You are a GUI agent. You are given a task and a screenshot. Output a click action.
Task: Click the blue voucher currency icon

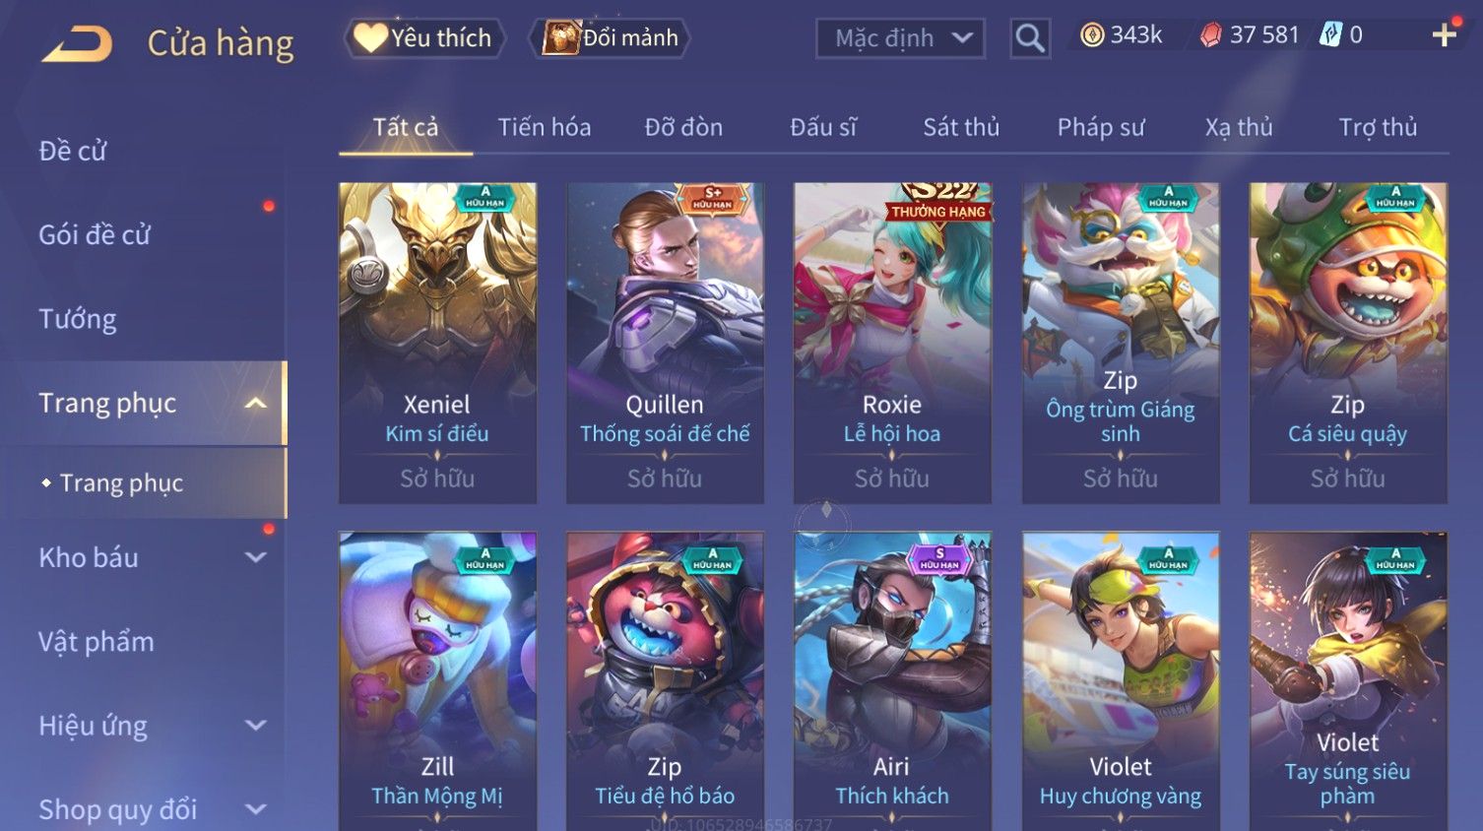click(x=1330, y=35)
